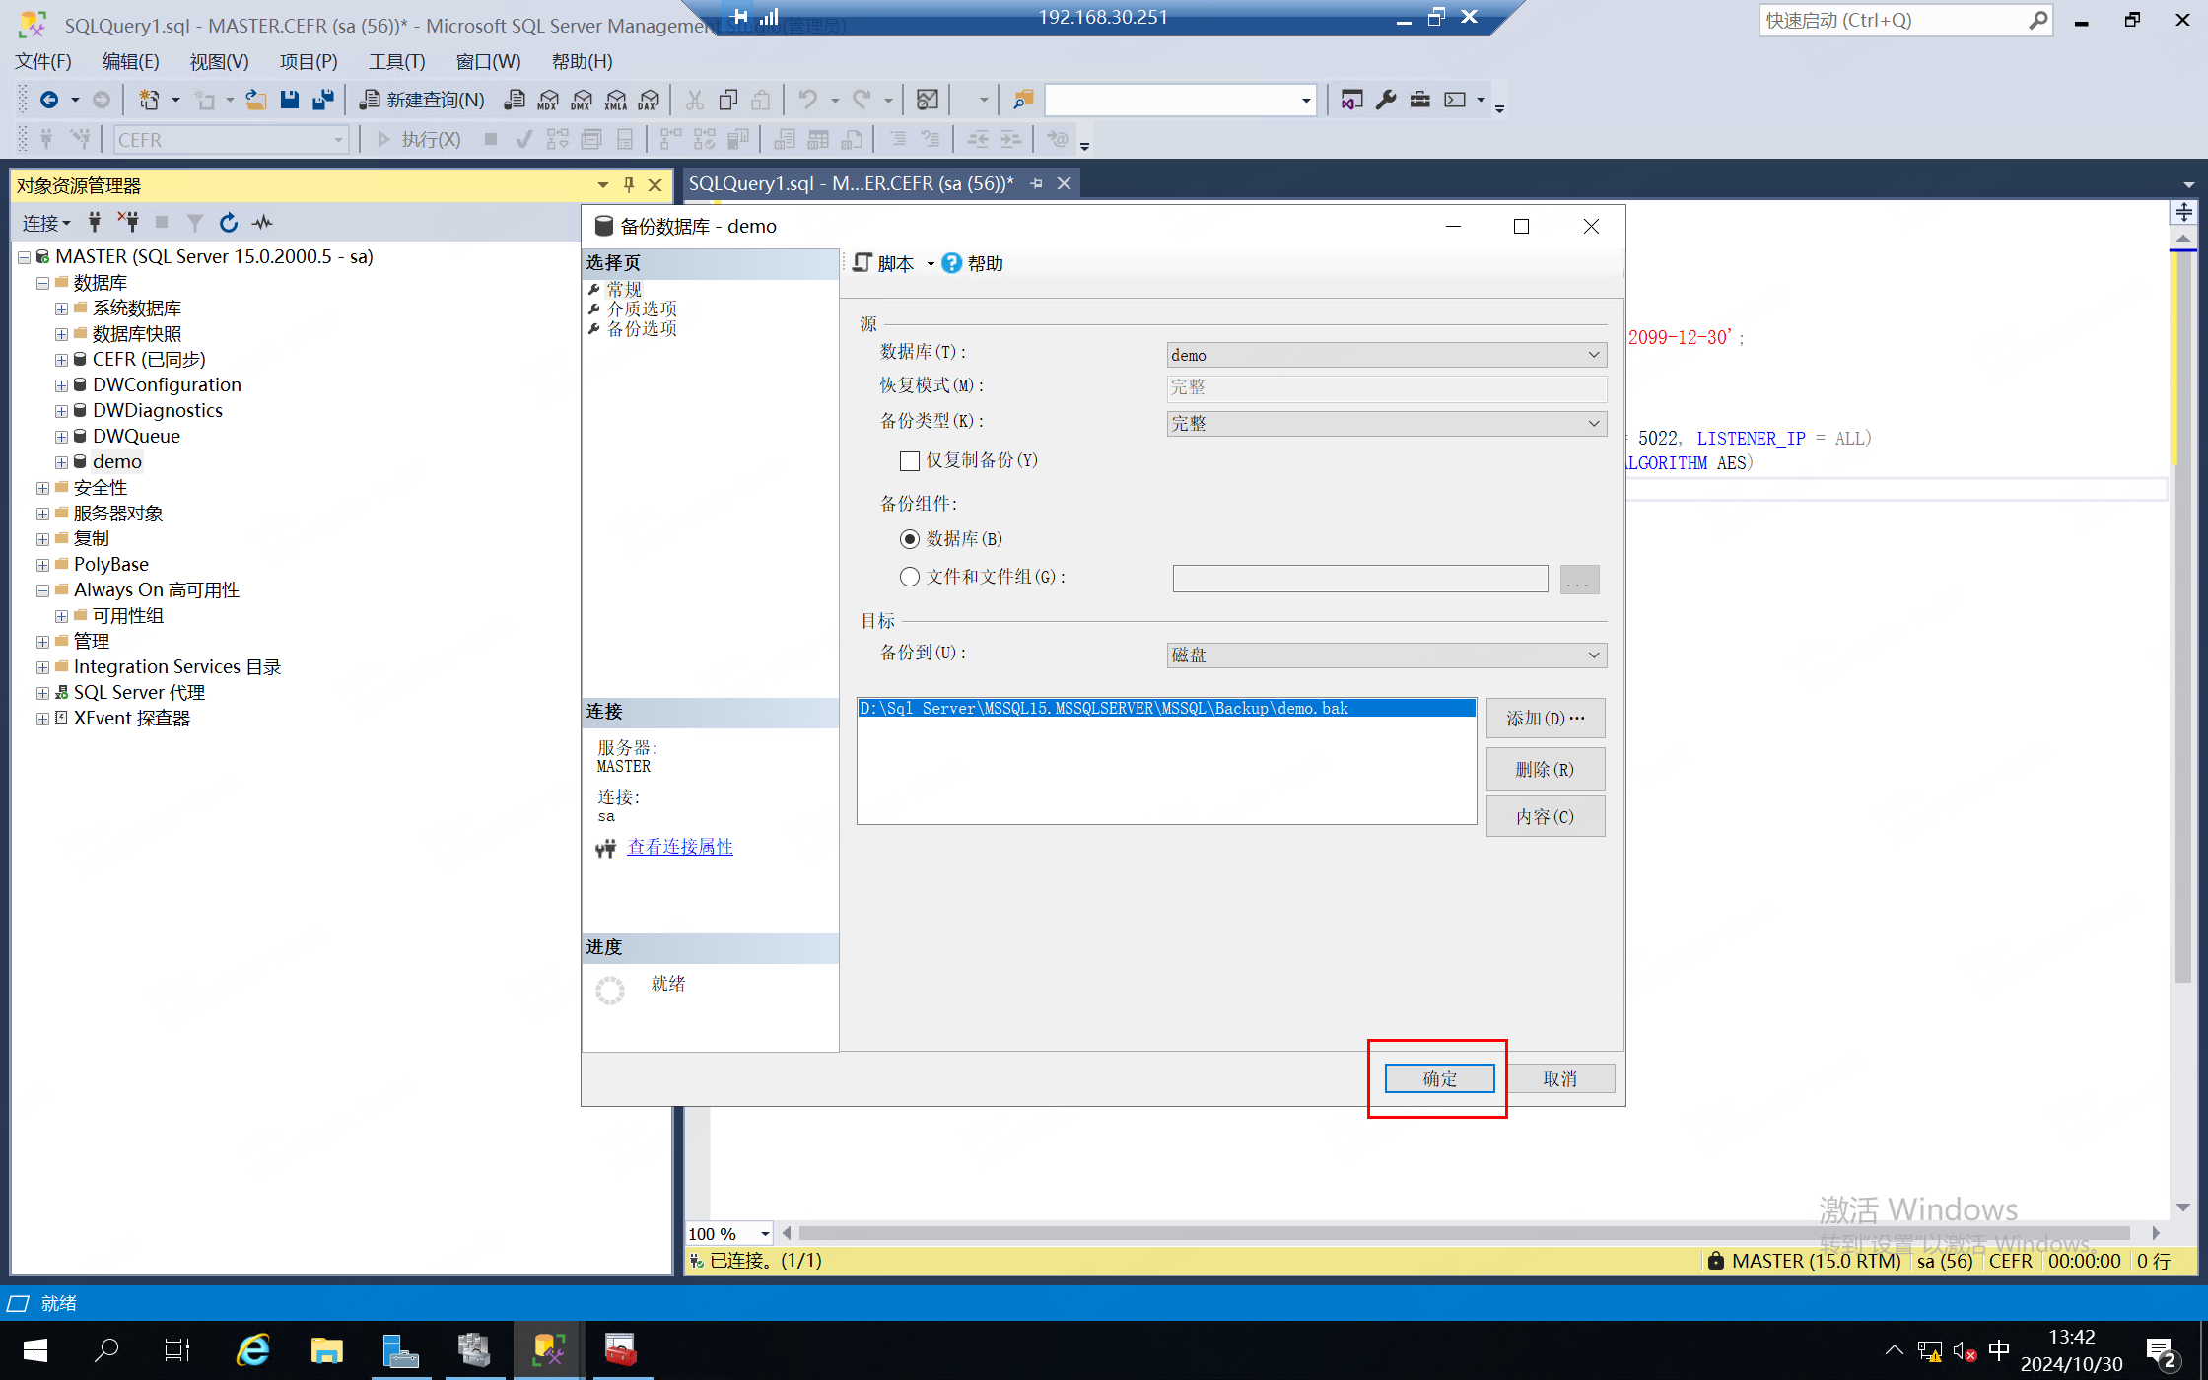Expand the demo database tree node
Screen dimensions: 2208x1380
[62, 462]
